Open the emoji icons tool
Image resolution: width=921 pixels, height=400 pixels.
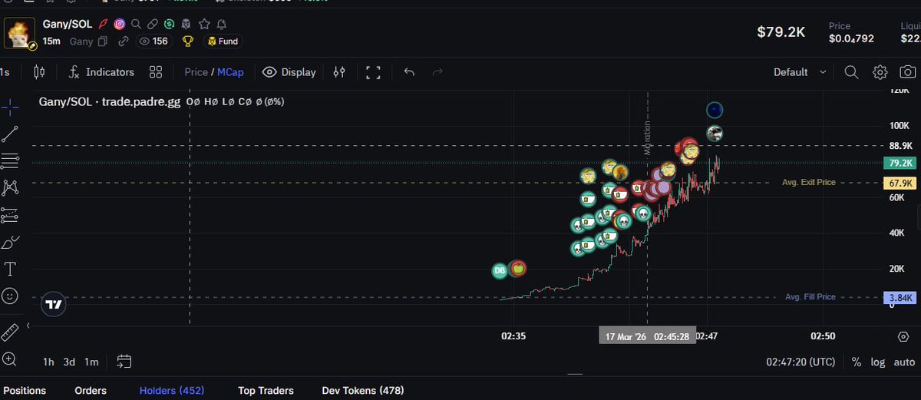click(x=10, y=296)
